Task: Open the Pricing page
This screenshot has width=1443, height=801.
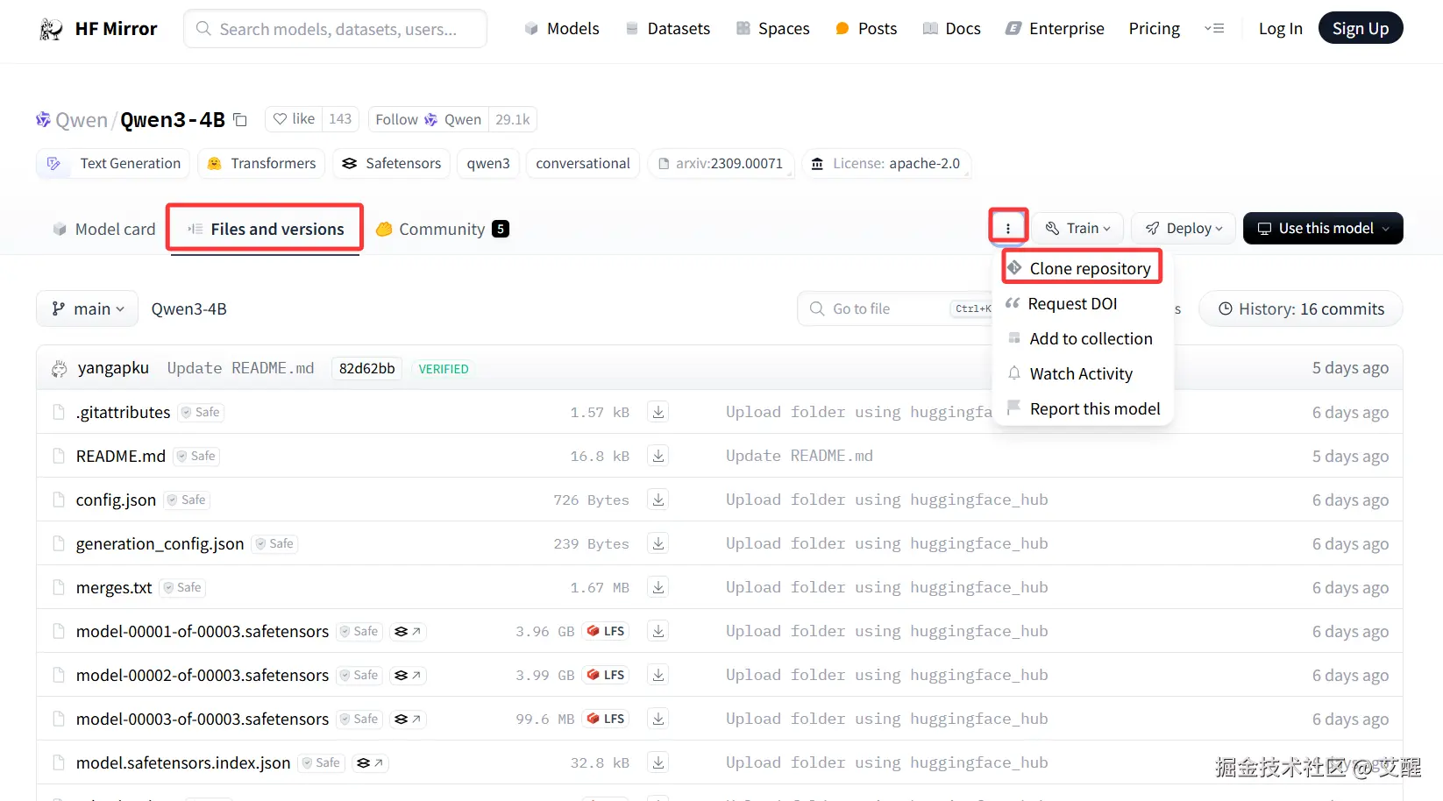Action: click(x=1155, y=29)
